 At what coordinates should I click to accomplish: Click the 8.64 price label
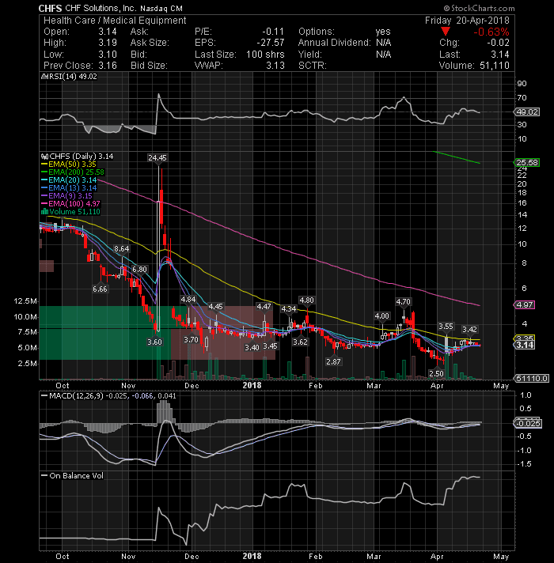coord(121,249)
